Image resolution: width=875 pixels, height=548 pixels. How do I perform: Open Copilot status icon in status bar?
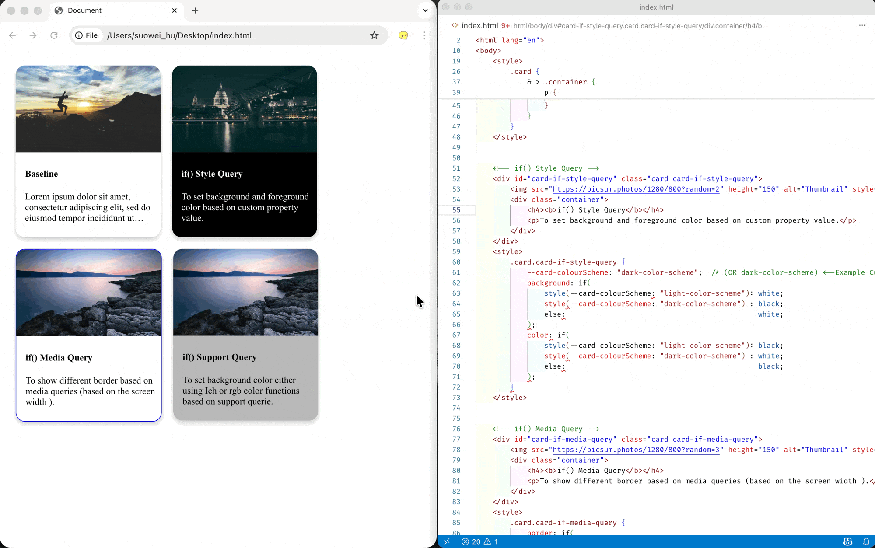(x=847, y=541)
